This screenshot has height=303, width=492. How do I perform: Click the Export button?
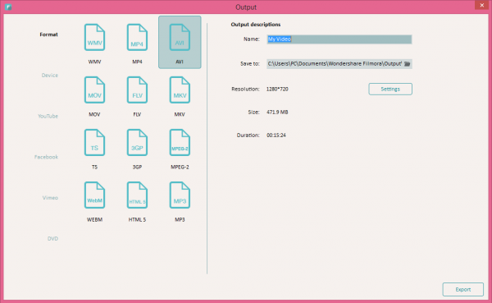pos(462,290)
